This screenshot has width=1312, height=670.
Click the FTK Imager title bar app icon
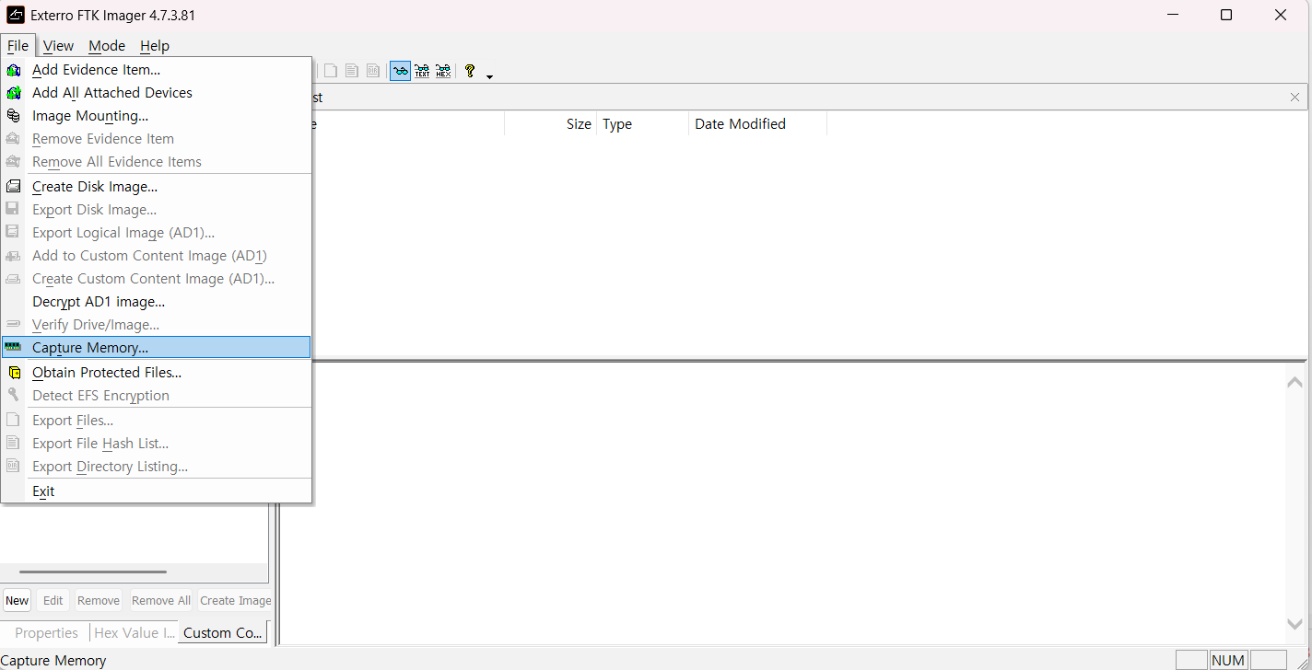click(16, 16)
